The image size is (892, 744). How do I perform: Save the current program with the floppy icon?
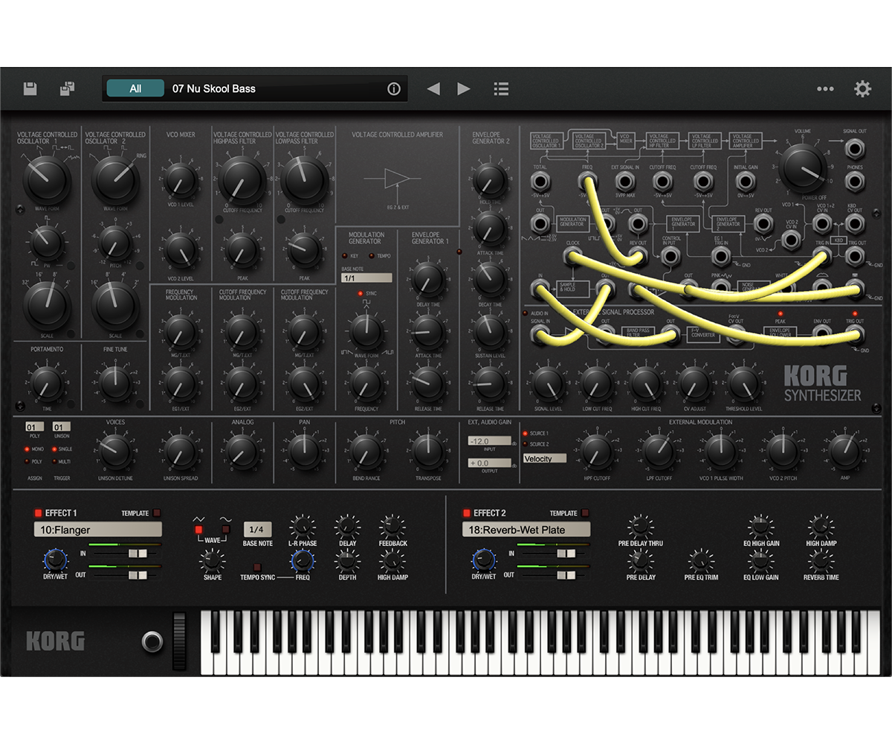click(30, 89)
